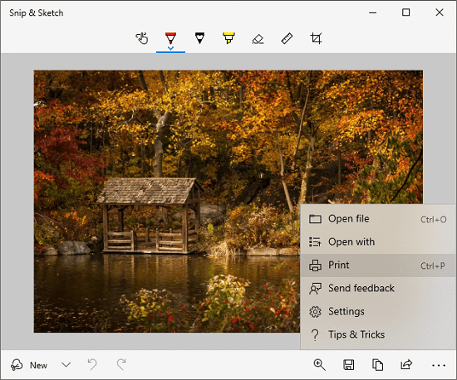This screenshot has width=457, height=380.
Task: Select the Image Crop tool
Action: (316, 38)
